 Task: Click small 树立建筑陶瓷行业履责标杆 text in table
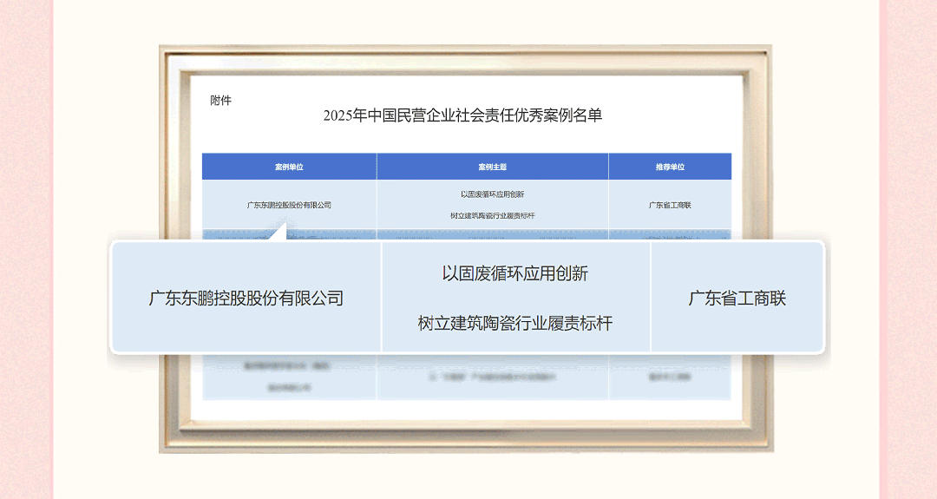click(492, 215)
